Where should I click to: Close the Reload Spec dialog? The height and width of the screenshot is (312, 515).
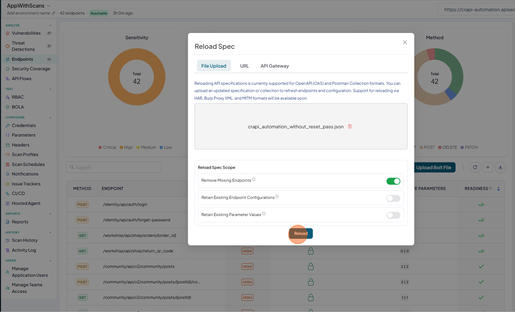click(405, 42)
